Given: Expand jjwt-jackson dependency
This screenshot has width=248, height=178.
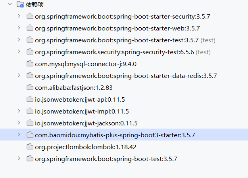Looking at the screenshot, I should point(19,123).
